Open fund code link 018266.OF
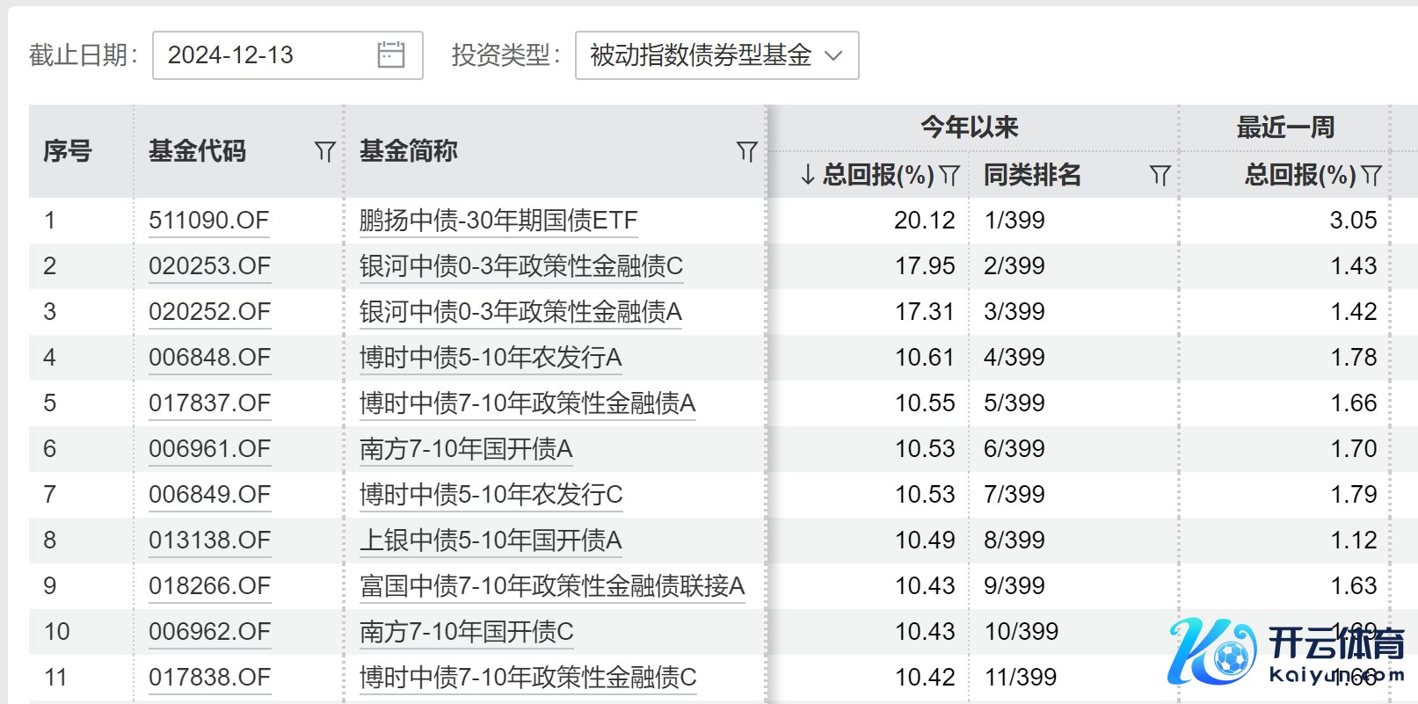The image size is (1418, 704). [x=209, y=586]
